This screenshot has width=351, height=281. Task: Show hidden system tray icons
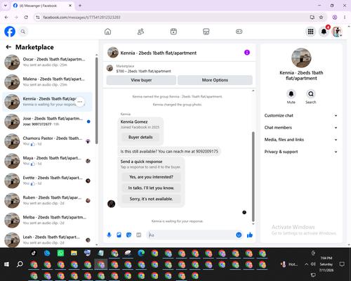pyautogui.click(x=306, y=264)
